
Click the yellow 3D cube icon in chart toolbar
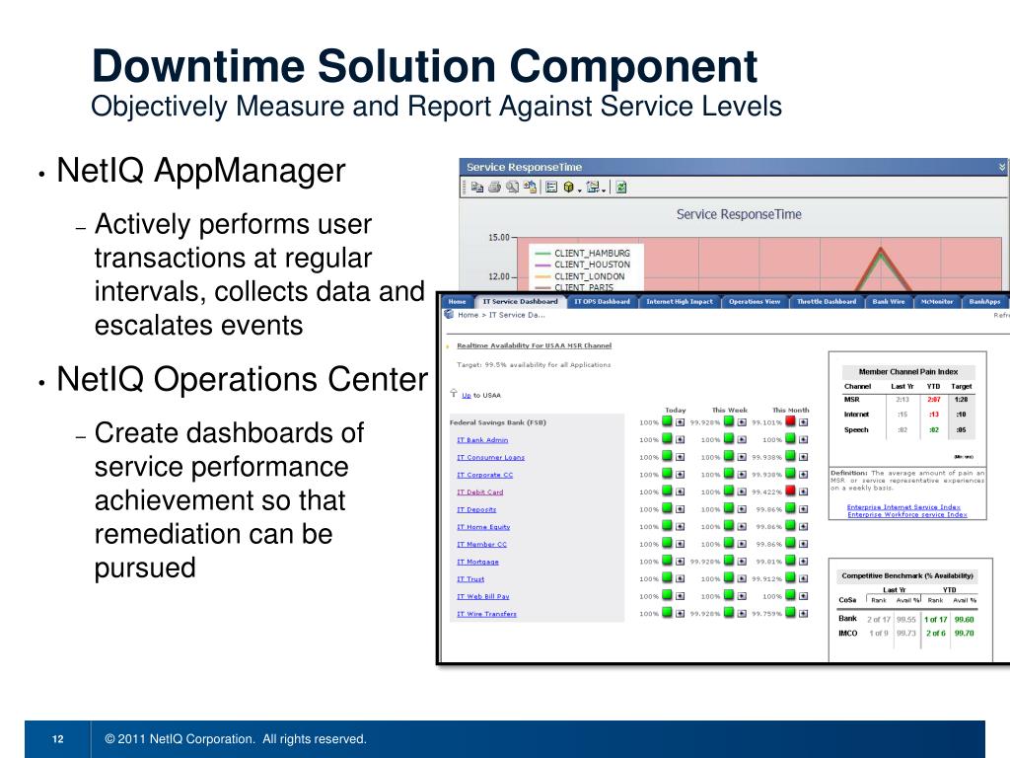pyautogui.click(x=569, y=188)
